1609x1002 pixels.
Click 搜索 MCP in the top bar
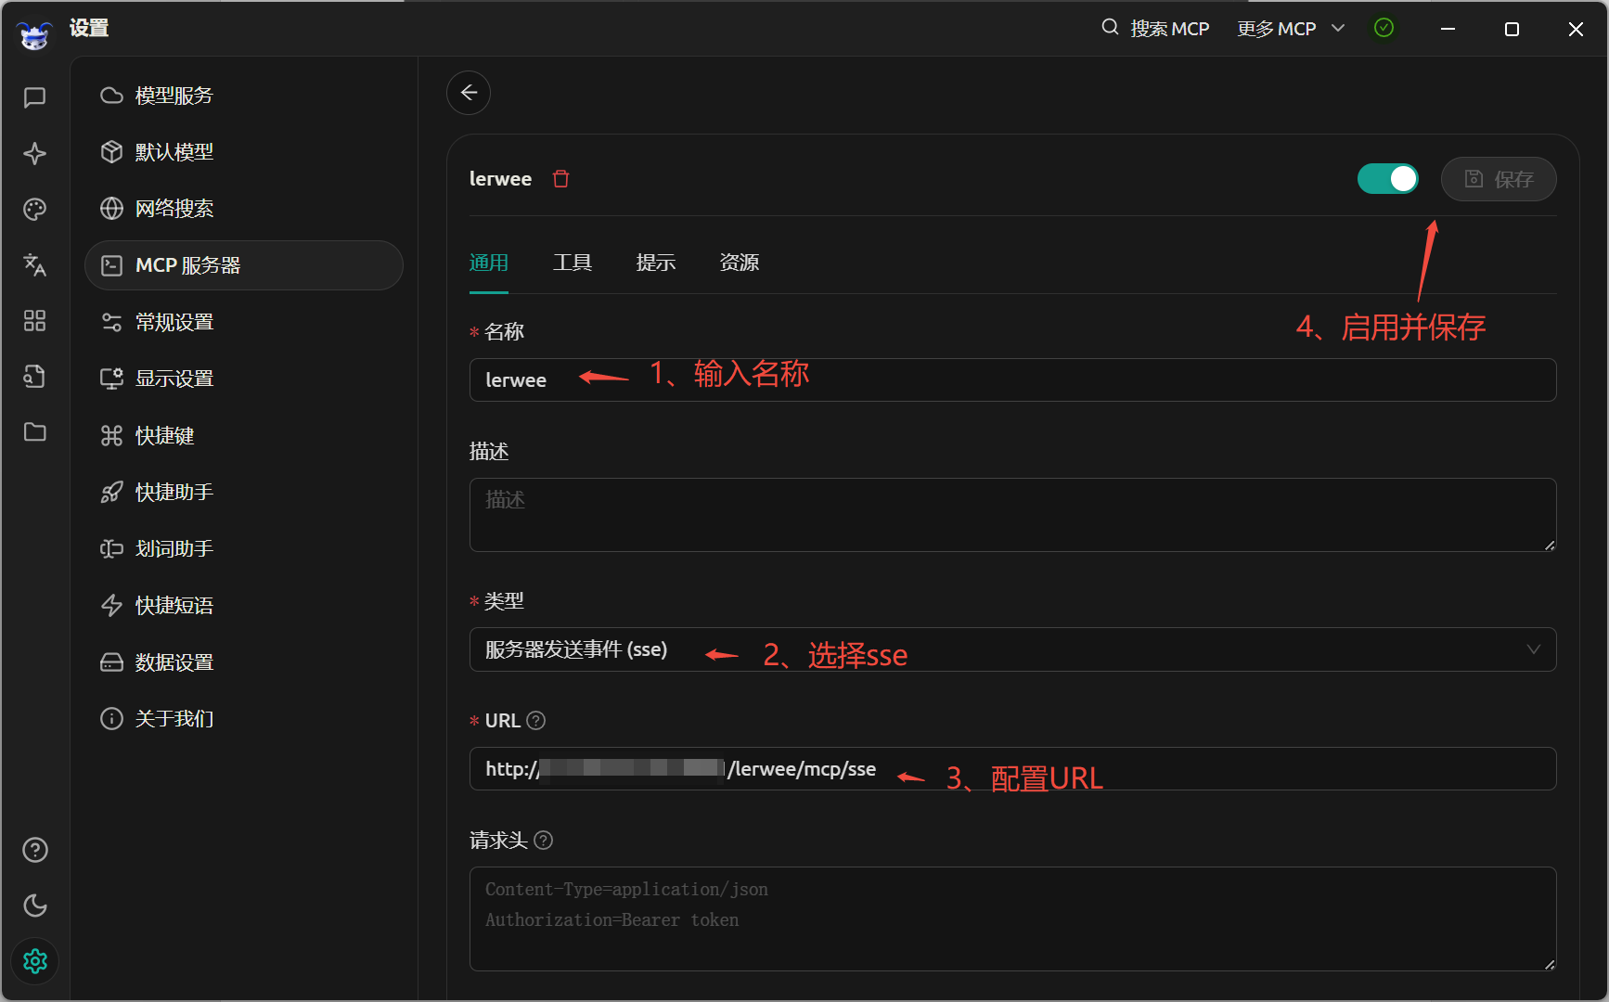(x=1155, y=29)
